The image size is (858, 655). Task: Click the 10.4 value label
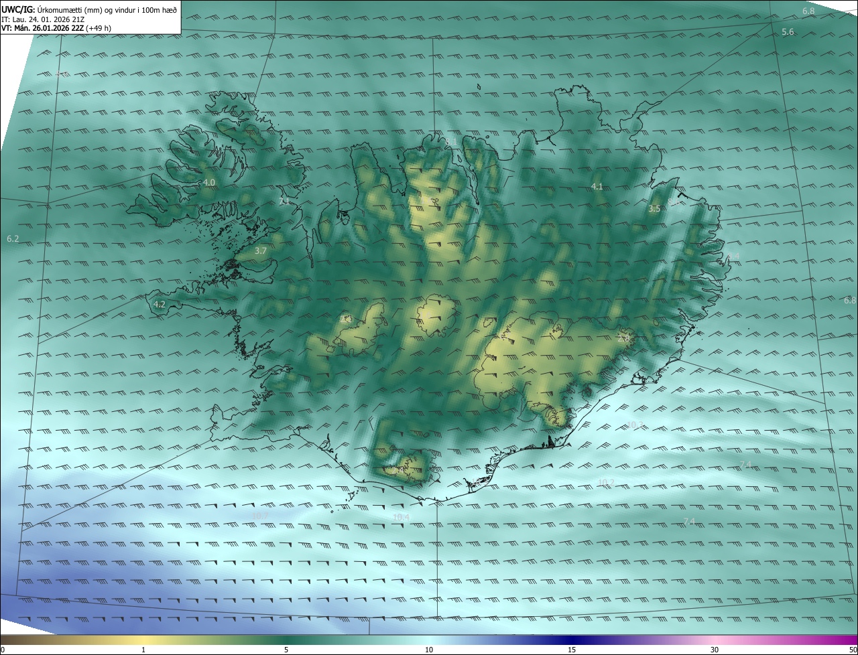coord(402,517)
